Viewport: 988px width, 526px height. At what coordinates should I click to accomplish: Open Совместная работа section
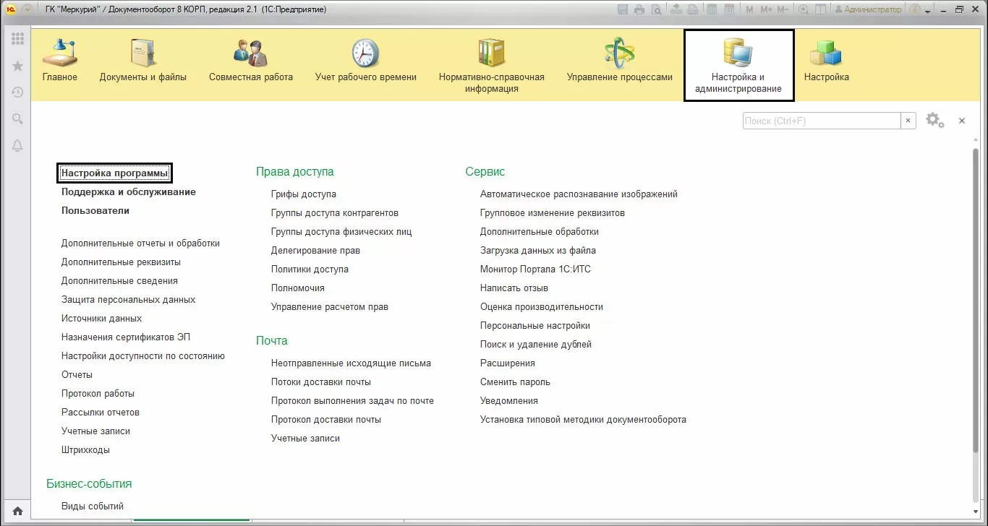coord(251,60)
